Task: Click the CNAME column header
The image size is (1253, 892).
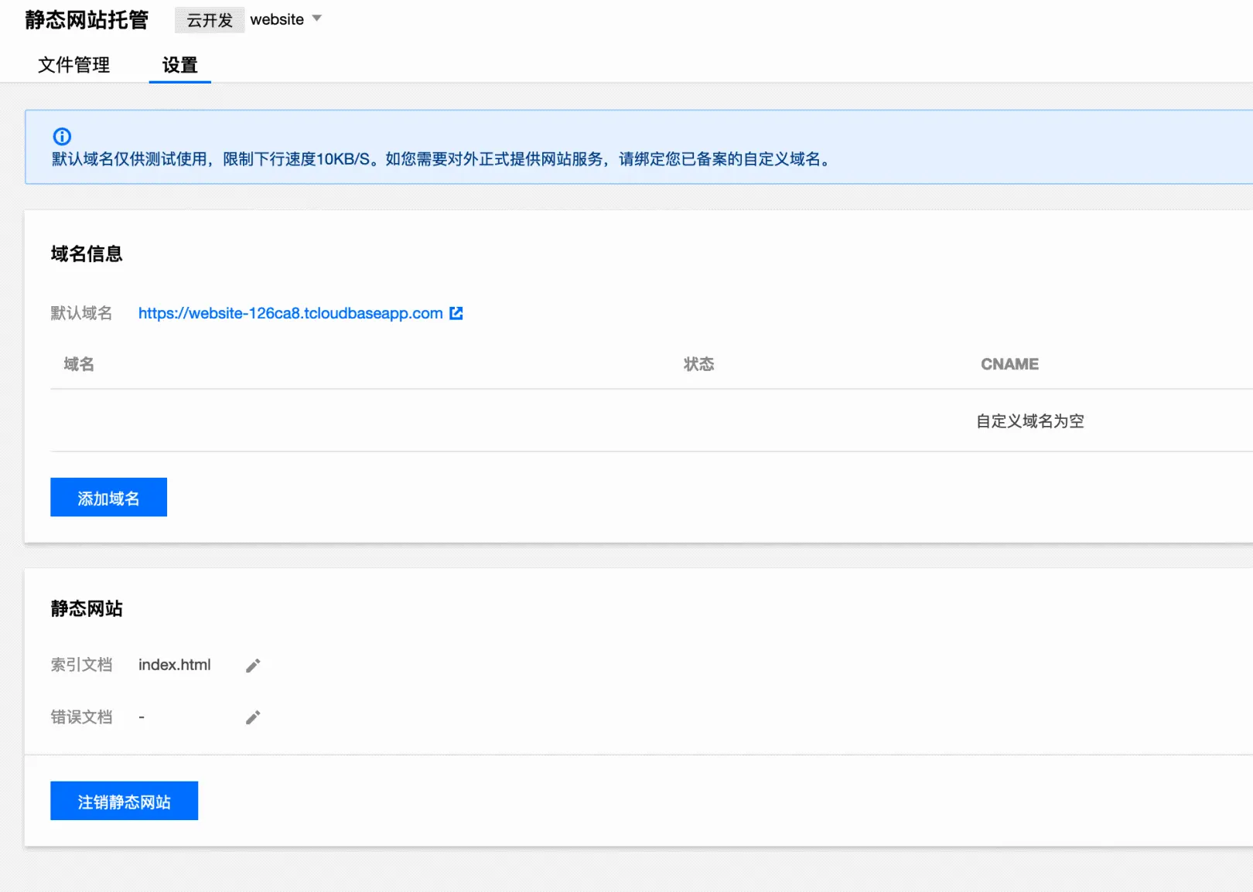Action: (x=1009, y=364)
